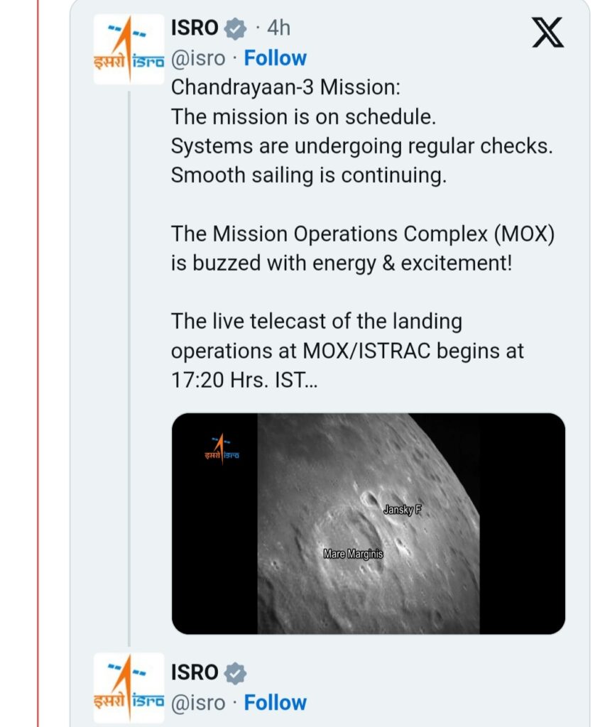The image size is (605, 727).
Task: Click the Mission Operations Complex (MOX) paragraph
Action: click(363, 248)
